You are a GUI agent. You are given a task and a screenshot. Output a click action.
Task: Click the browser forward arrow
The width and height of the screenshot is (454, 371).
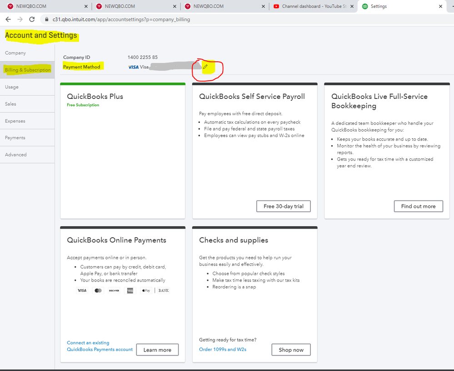point(20,20)
